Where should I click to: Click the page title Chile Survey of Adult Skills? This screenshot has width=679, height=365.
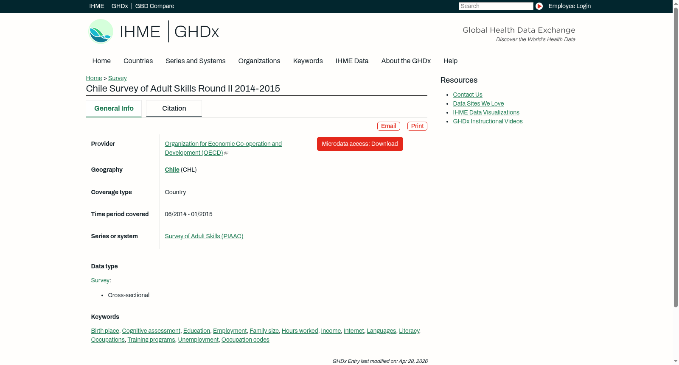coord(183,89)
